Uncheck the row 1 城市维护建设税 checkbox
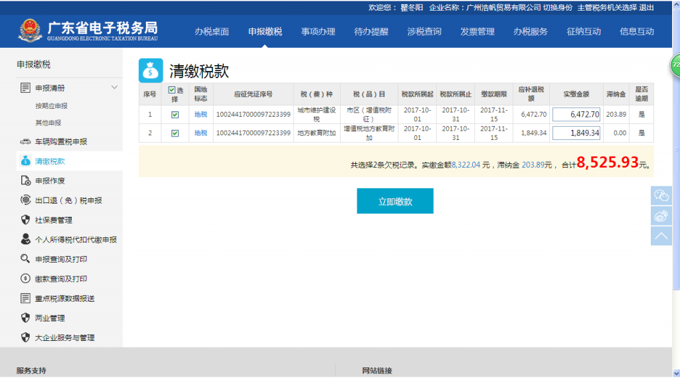 click(x=175, y=115)
